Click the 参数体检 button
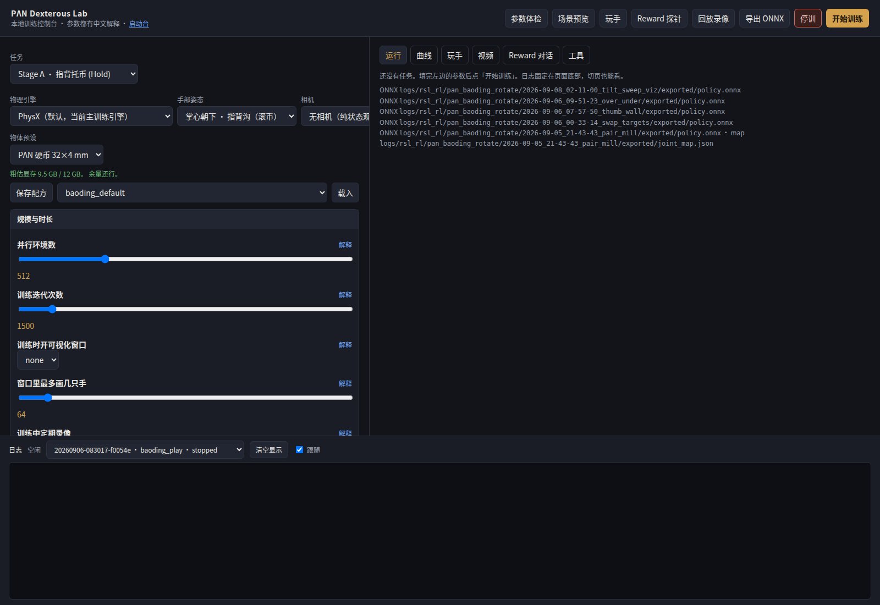The height and width of the screenshot is (605, 880). [526, 18]
